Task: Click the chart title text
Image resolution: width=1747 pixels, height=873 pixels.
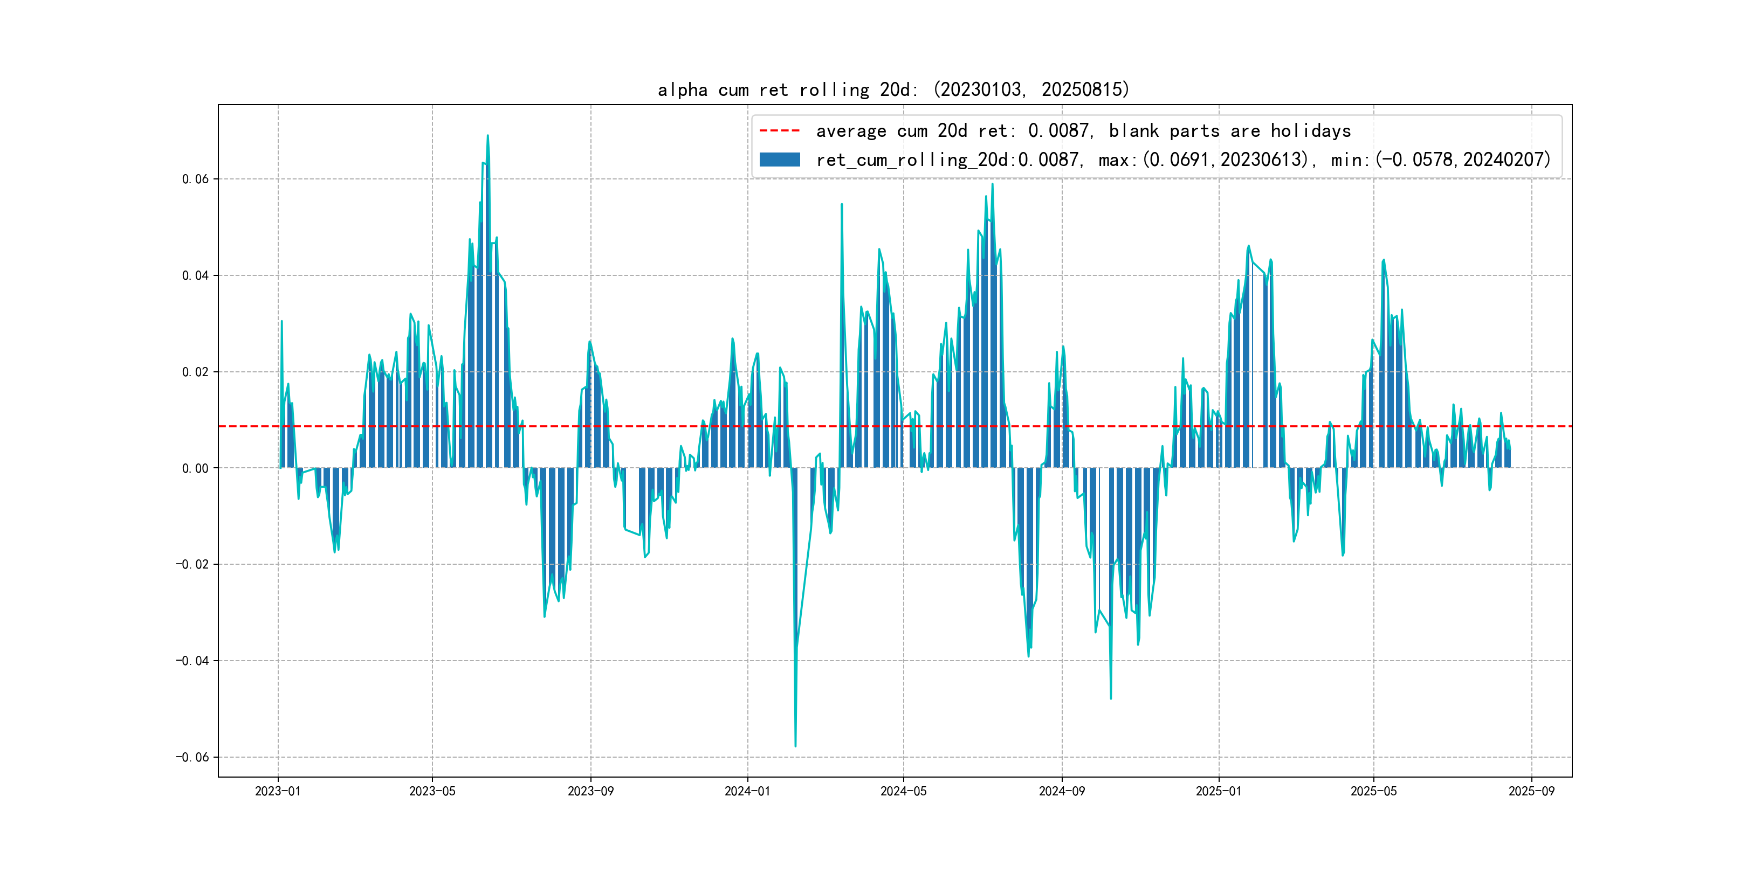Action: point(893,89)
